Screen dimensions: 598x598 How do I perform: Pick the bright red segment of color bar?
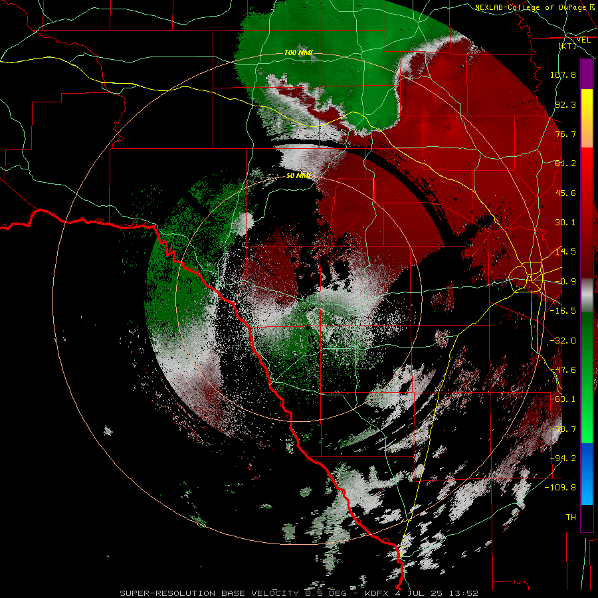pyautogui.click(x=587, y=169)
